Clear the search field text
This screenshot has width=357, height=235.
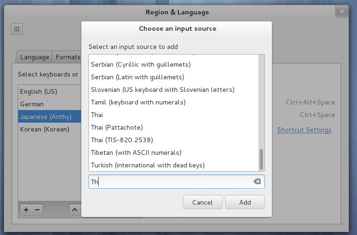point(257,181)
